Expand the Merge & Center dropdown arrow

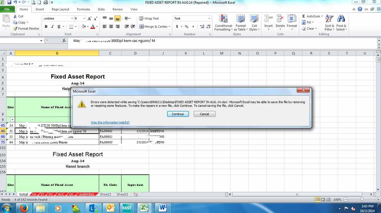tap(169, 26)
